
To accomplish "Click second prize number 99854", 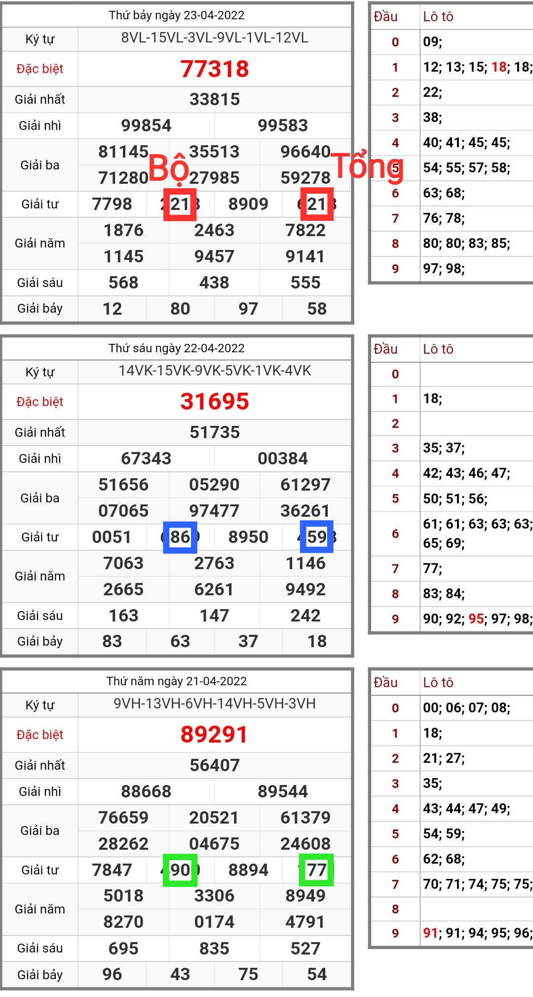I will coord(146,125).
